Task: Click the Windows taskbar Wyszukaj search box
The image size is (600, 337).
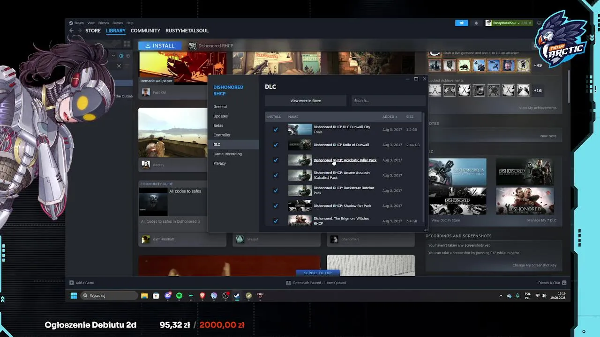Action: [109, 295]
